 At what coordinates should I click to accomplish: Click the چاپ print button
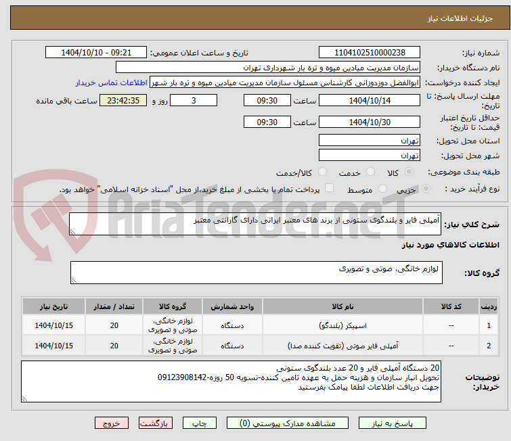pyautogui.click(x=200, y=423)
